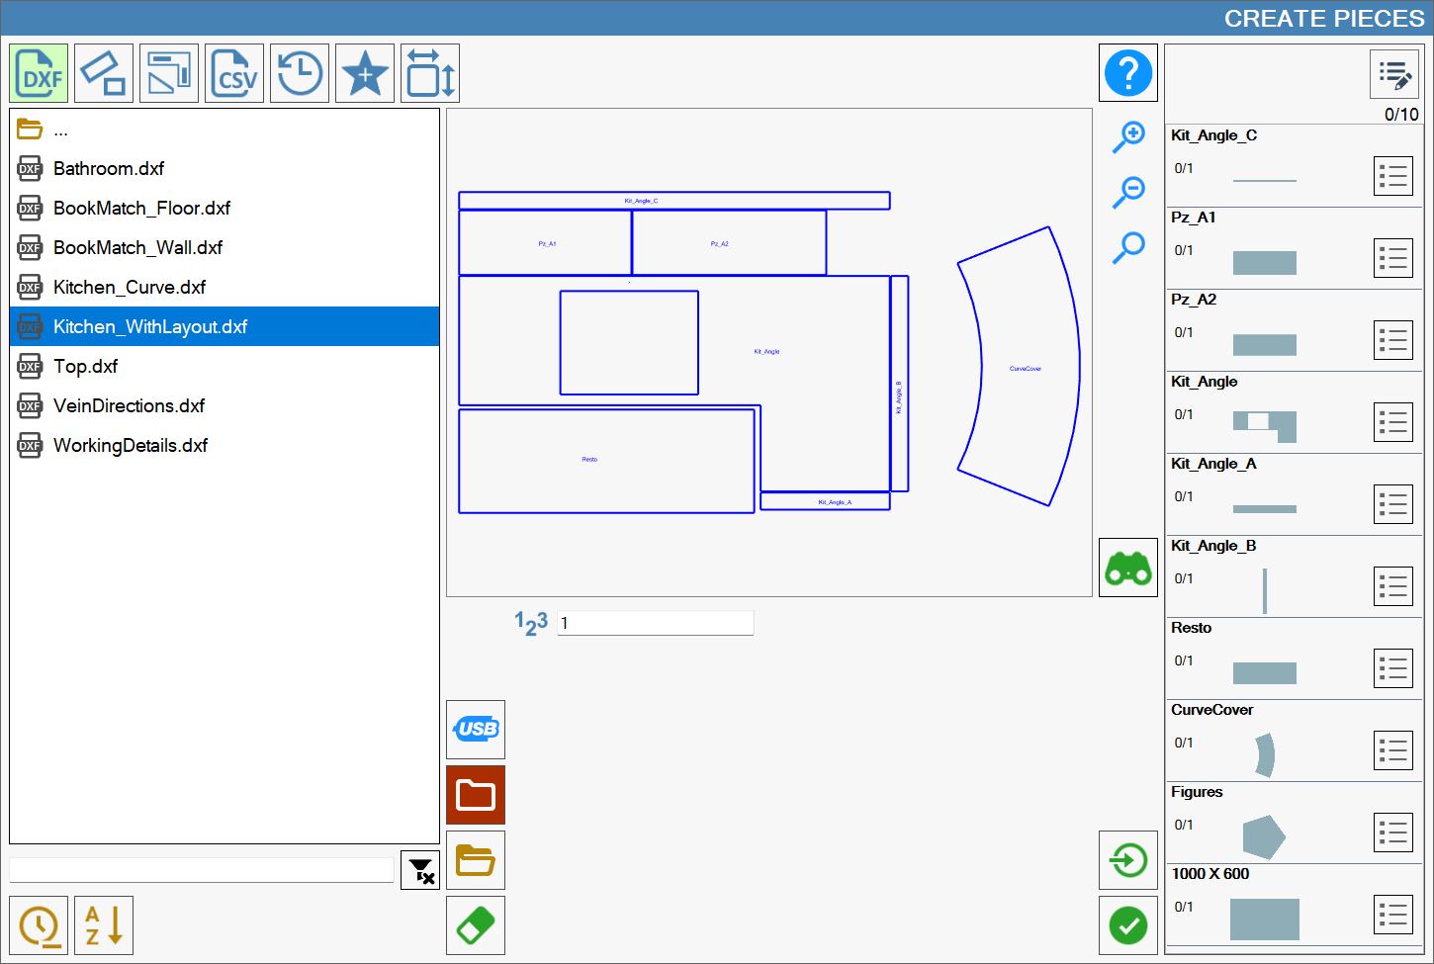Open details list for Kit_Angle_B

tap(1393, 586)
